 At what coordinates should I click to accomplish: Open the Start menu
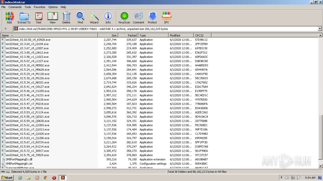coord(7,178)
